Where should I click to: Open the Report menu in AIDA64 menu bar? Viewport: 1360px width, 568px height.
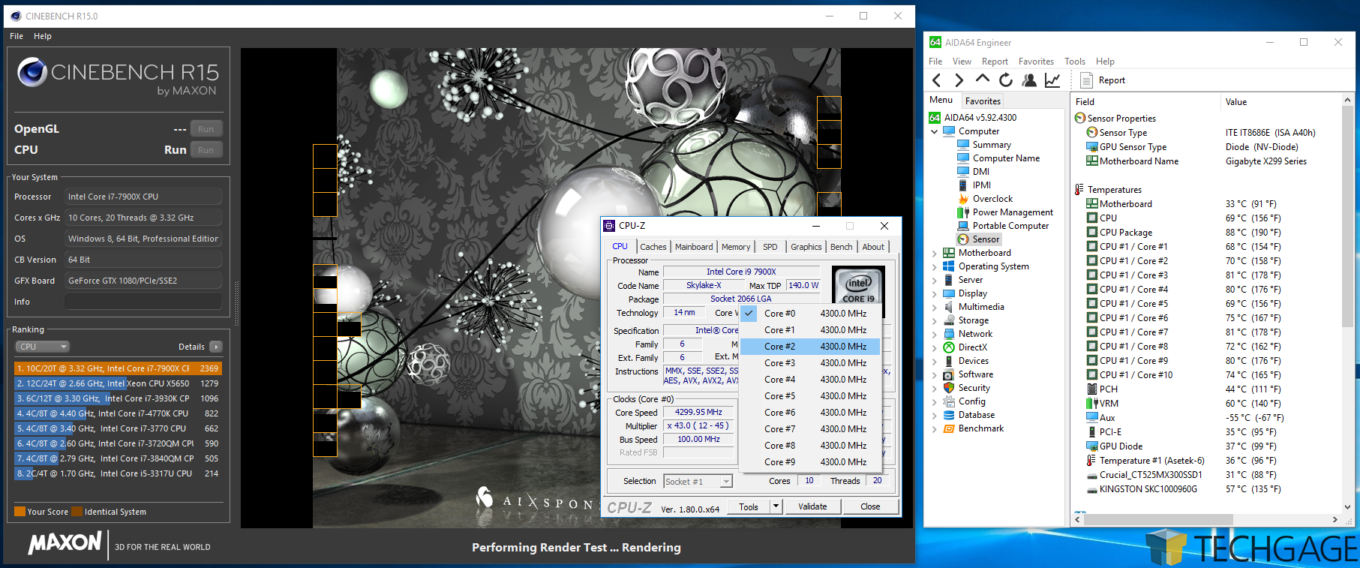(x=995, y=62)
